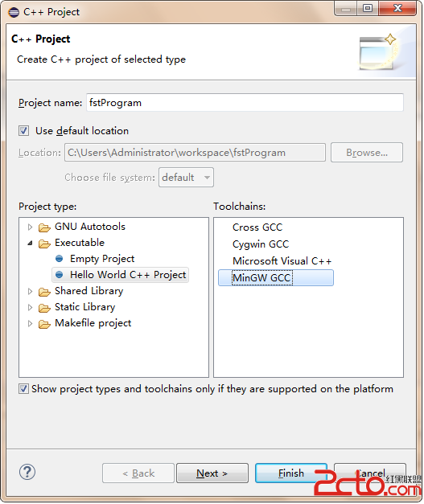Click the Finish button
Screen dimensions: 424x504
pos(291,473)
